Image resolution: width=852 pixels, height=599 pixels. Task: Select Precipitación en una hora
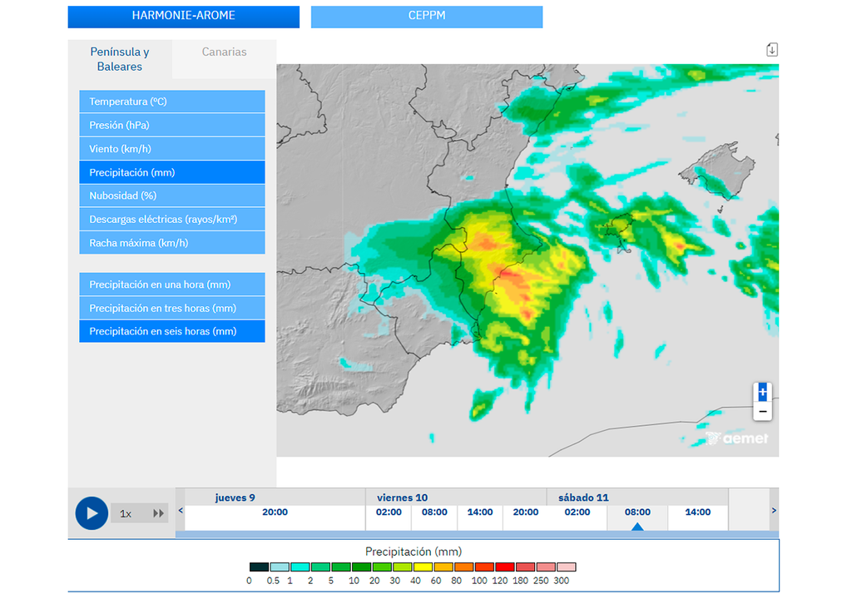tap(172, 285)
